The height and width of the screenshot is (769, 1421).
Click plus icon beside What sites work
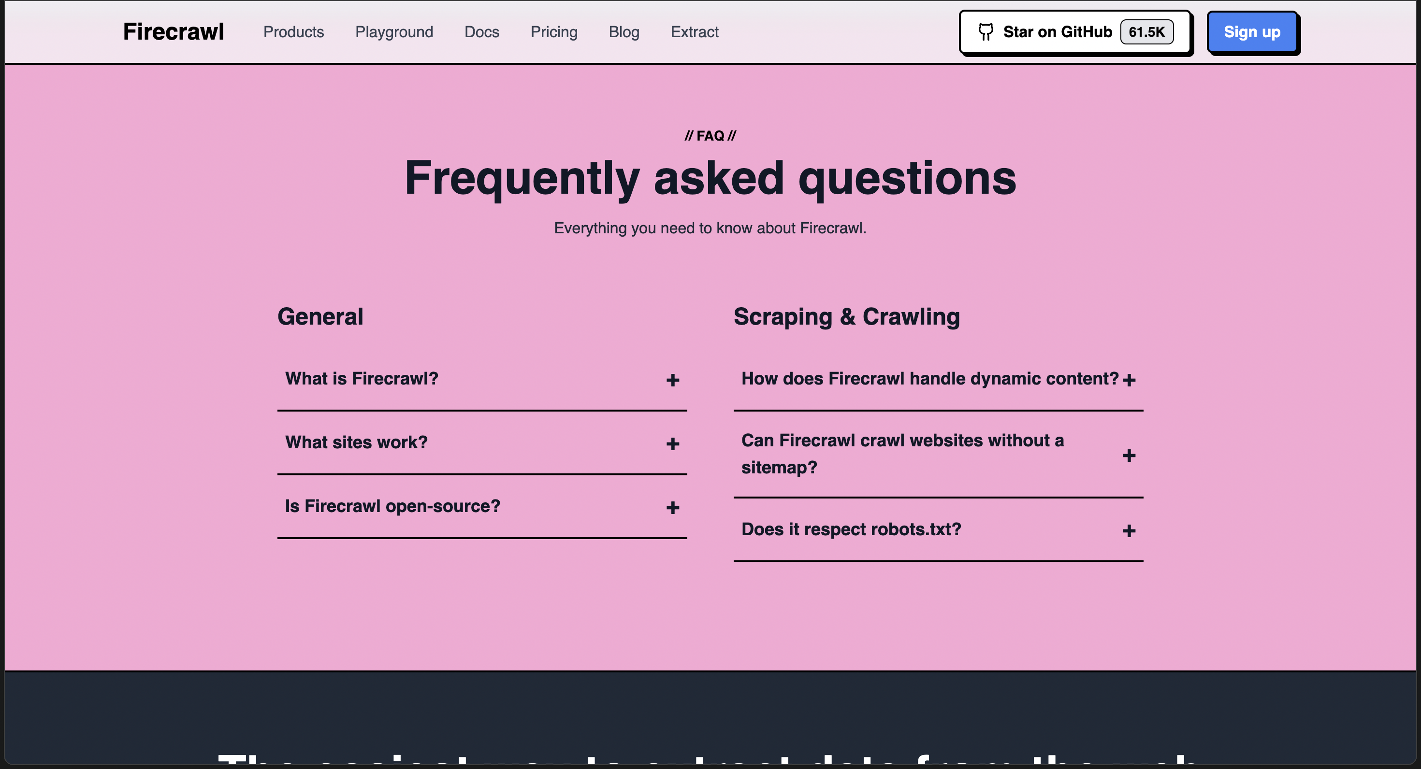point(672,444)
